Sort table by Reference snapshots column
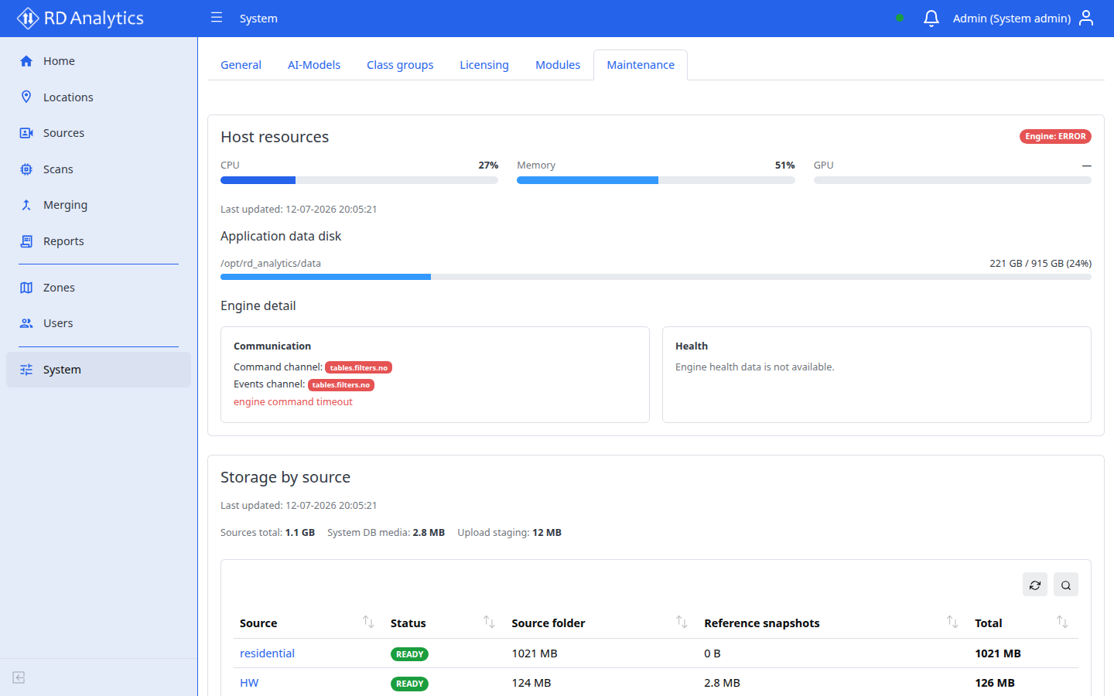 pos(952,622)
